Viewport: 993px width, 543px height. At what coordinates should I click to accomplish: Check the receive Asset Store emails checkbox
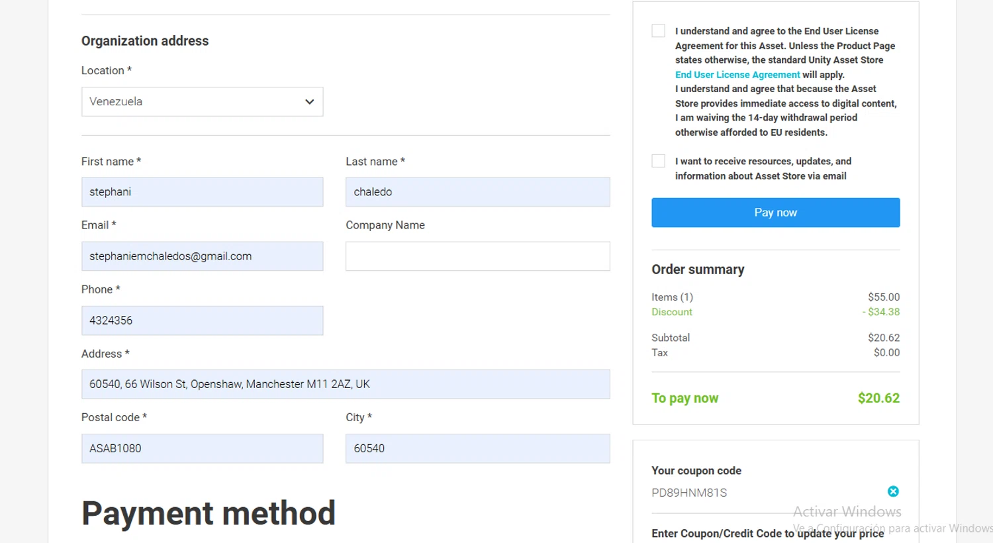pos(658,161)
